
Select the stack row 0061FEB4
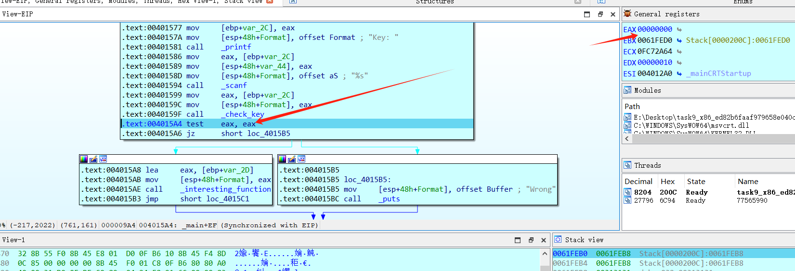click(674, 263)
